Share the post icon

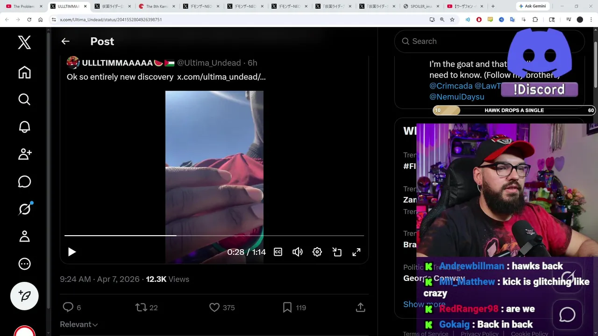click(x=360, y=307)
